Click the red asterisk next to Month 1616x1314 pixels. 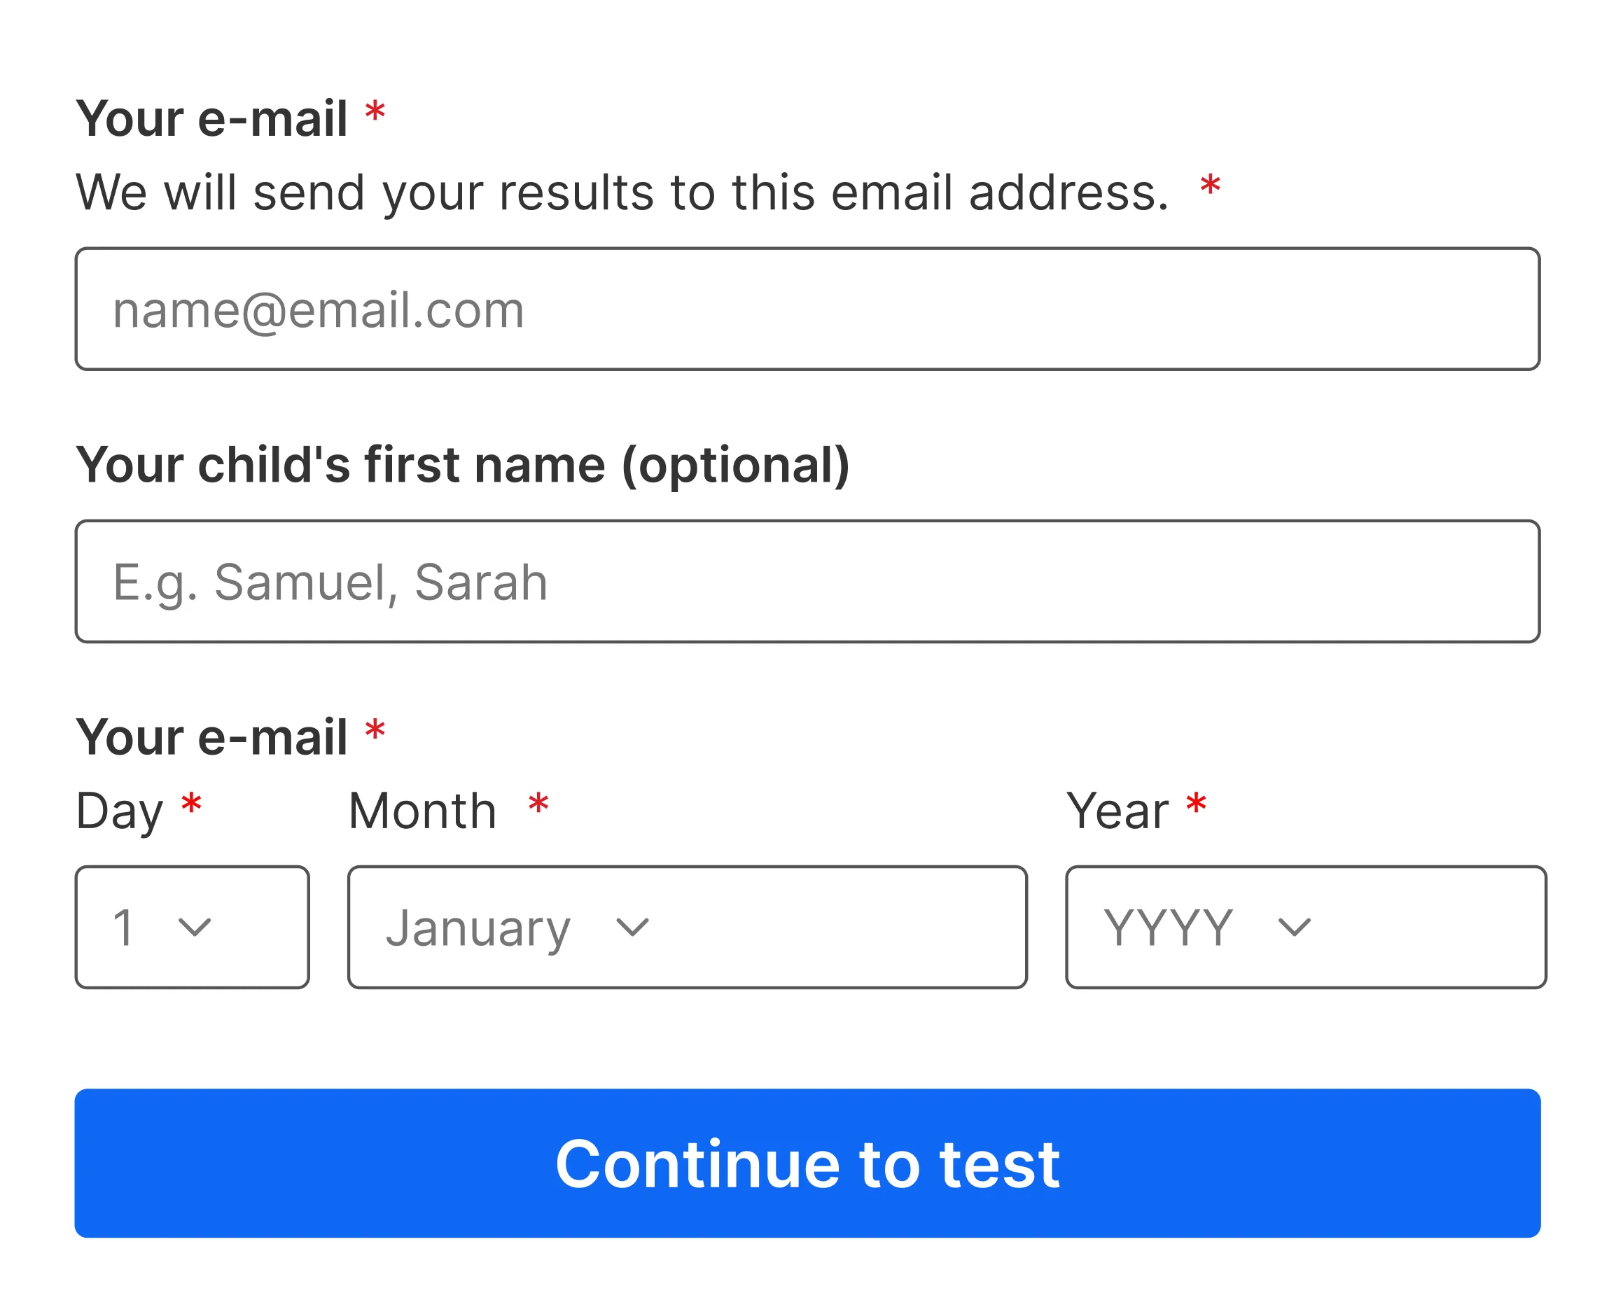538,803
